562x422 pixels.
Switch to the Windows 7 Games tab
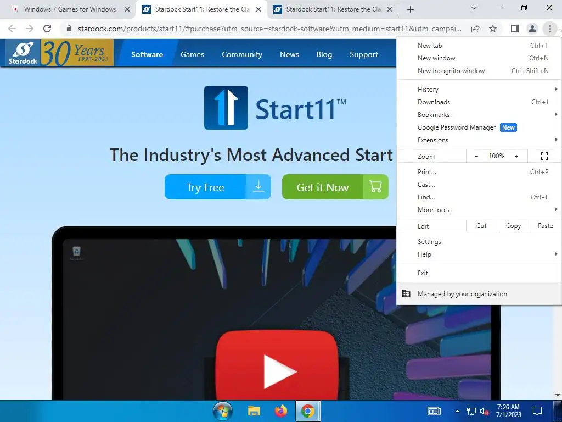70,9
